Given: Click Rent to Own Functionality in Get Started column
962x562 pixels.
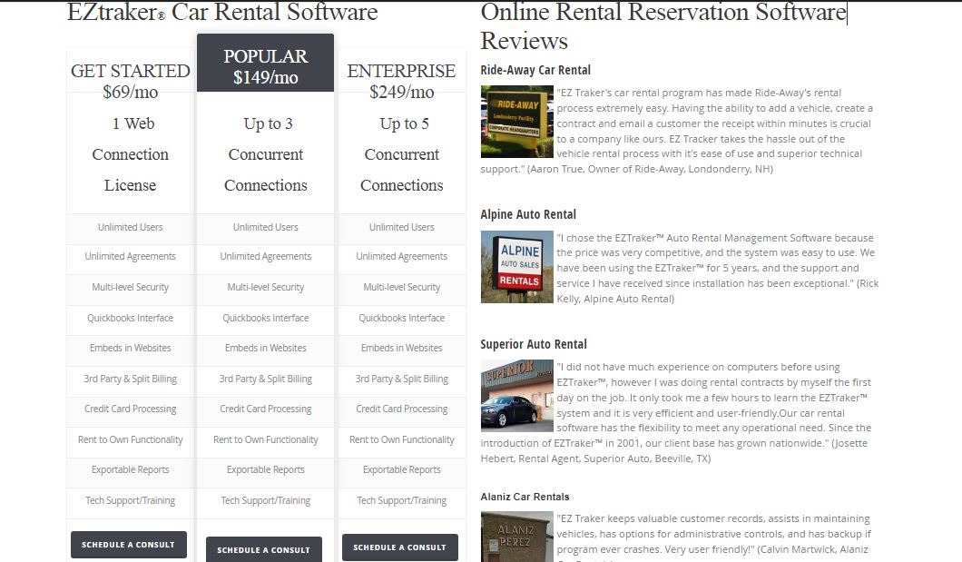Looking at the screenshot, I should click(x=130, y=440).
